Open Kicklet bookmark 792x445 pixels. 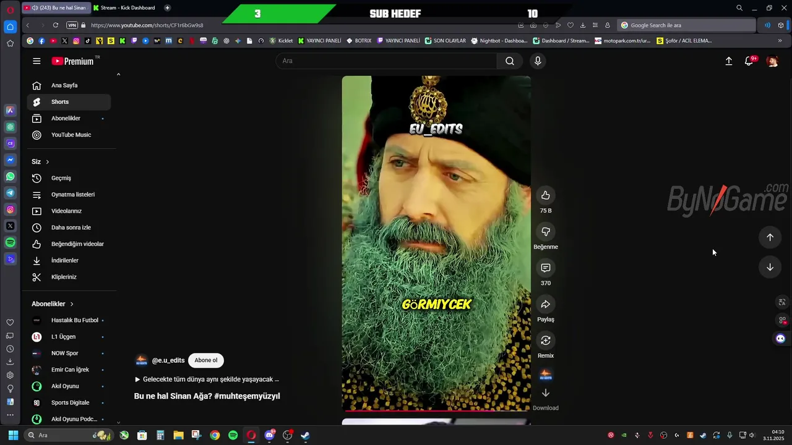tap(281, 41)
